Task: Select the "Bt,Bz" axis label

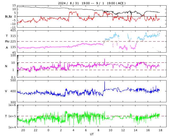Action: [8, 16]
